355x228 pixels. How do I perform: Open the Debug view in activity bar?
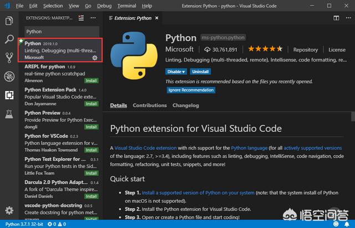point(9,77)
